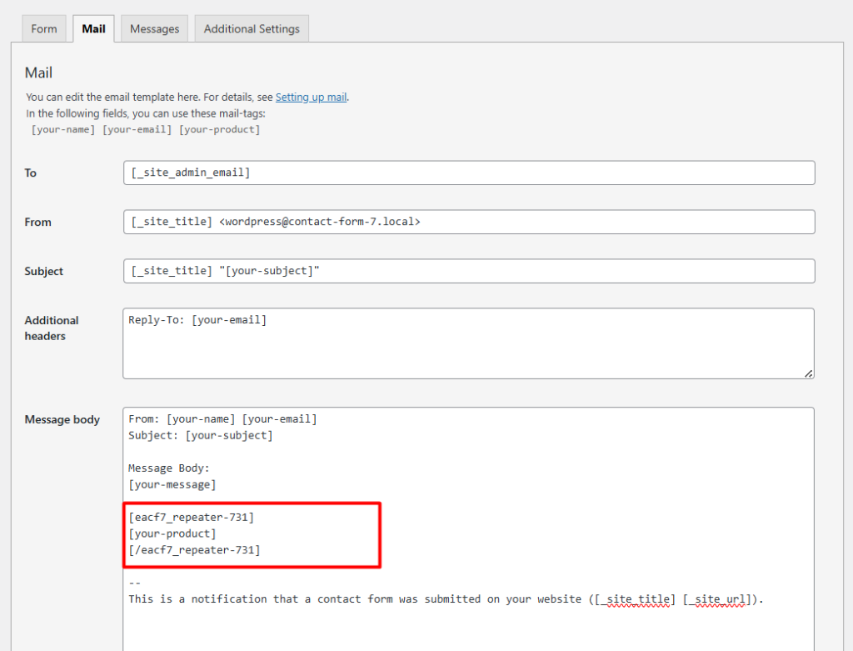The width and height of the screenshot is (853, 651).
Task: Click the To field label
Action: 31,173
